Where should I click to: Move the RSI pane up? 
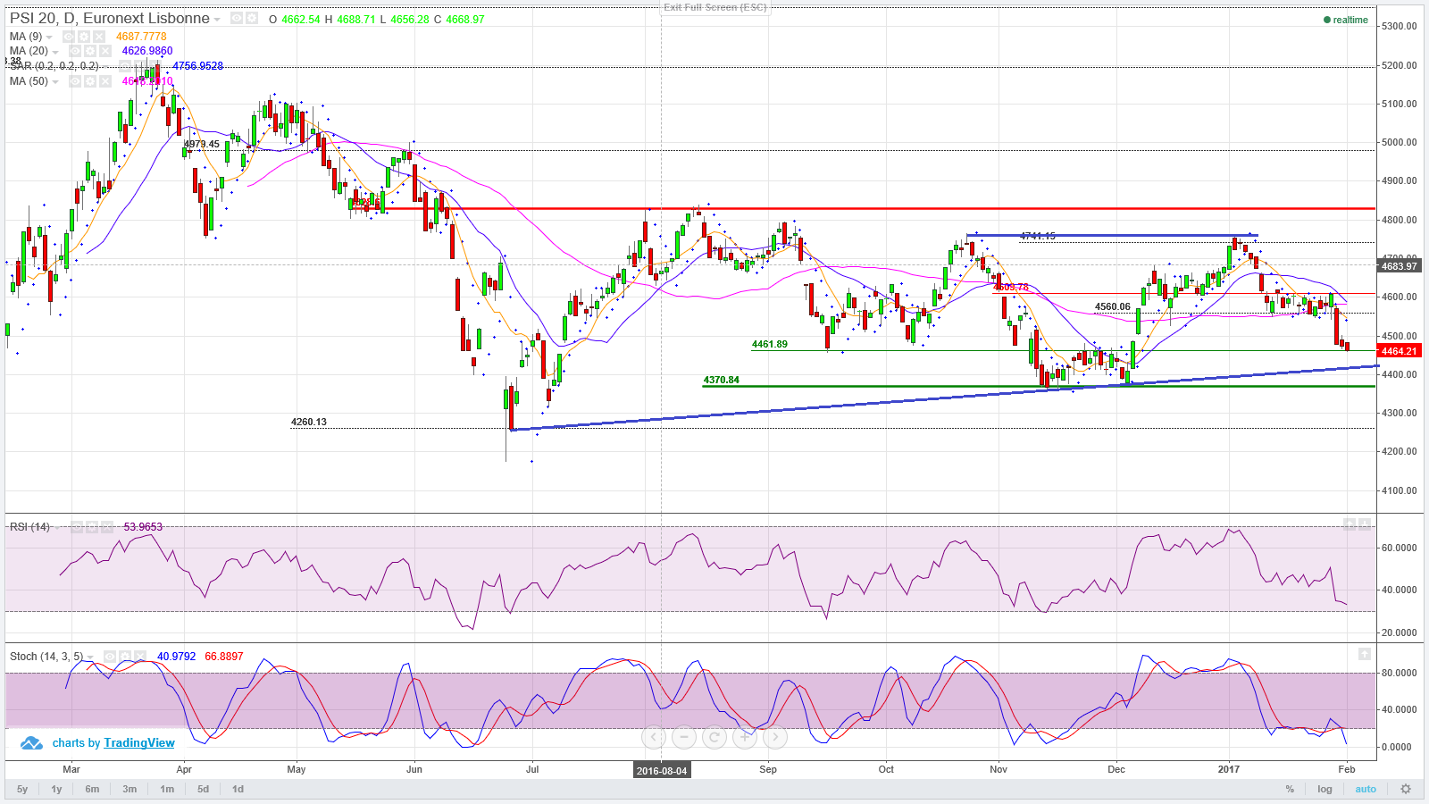tap(1350, 524)
